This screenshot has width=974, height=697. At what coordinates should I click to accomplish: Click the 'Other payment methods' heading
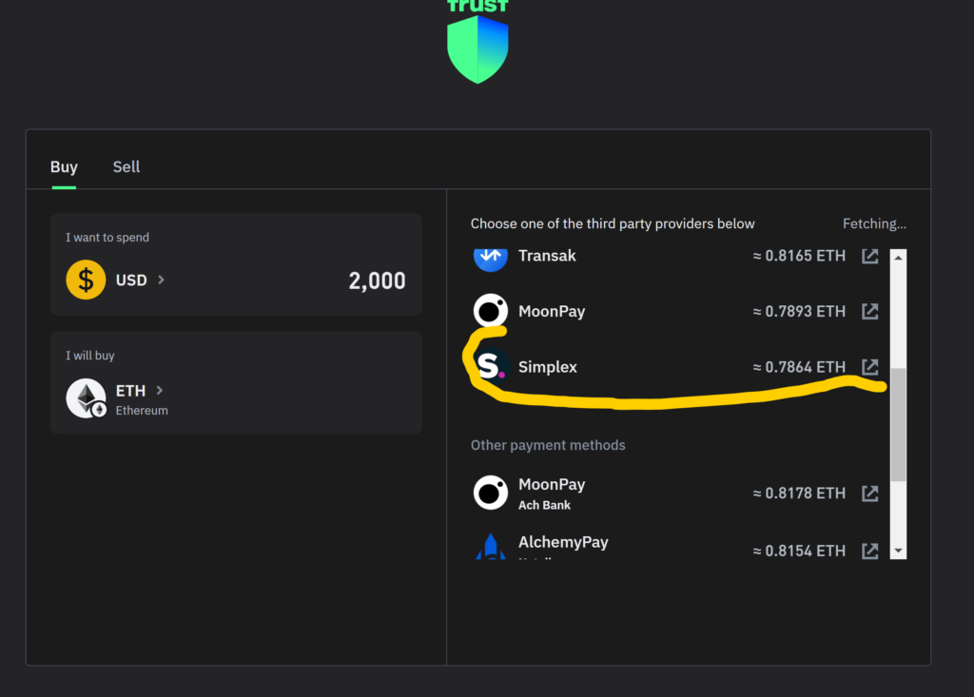coord(548,445)
